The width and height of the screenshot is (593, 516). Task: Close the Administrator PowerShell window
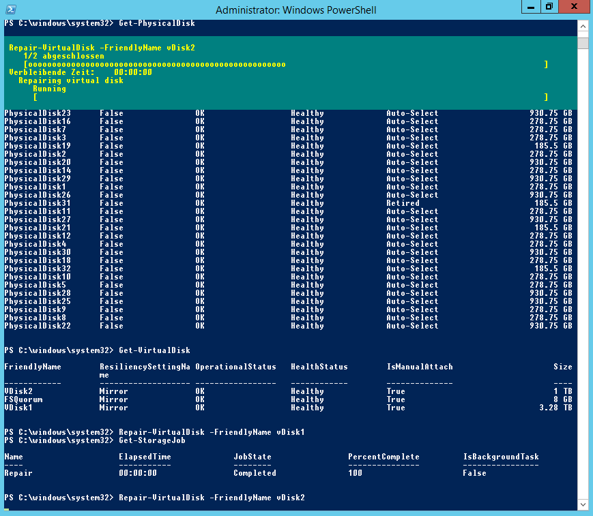[x=575, y=7]
